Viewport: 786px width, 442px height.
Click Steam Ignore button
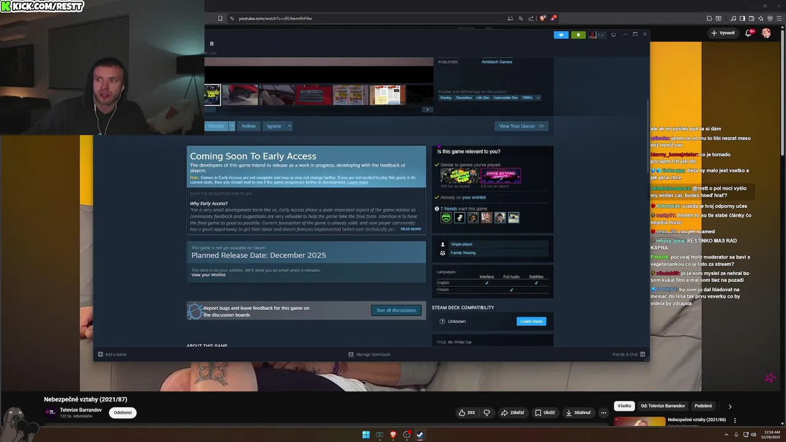pos(274,126)
